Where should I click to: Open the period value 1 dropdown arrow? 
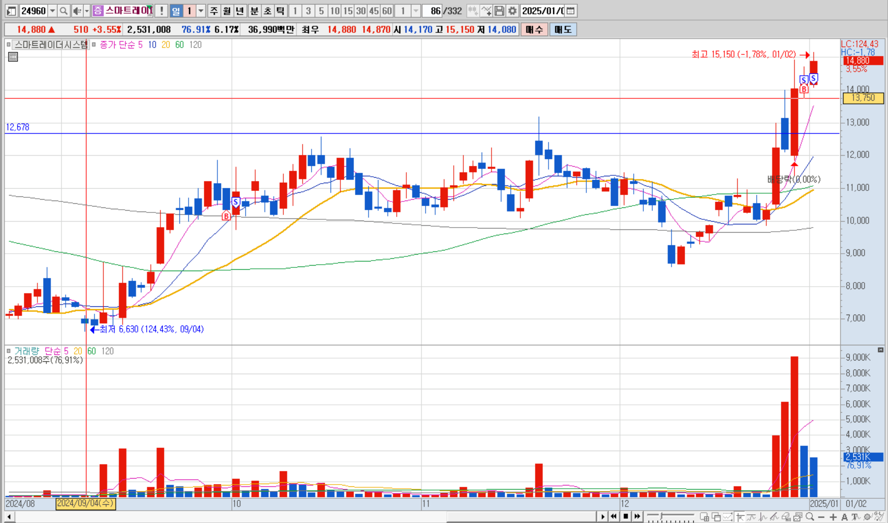[201, 11]
